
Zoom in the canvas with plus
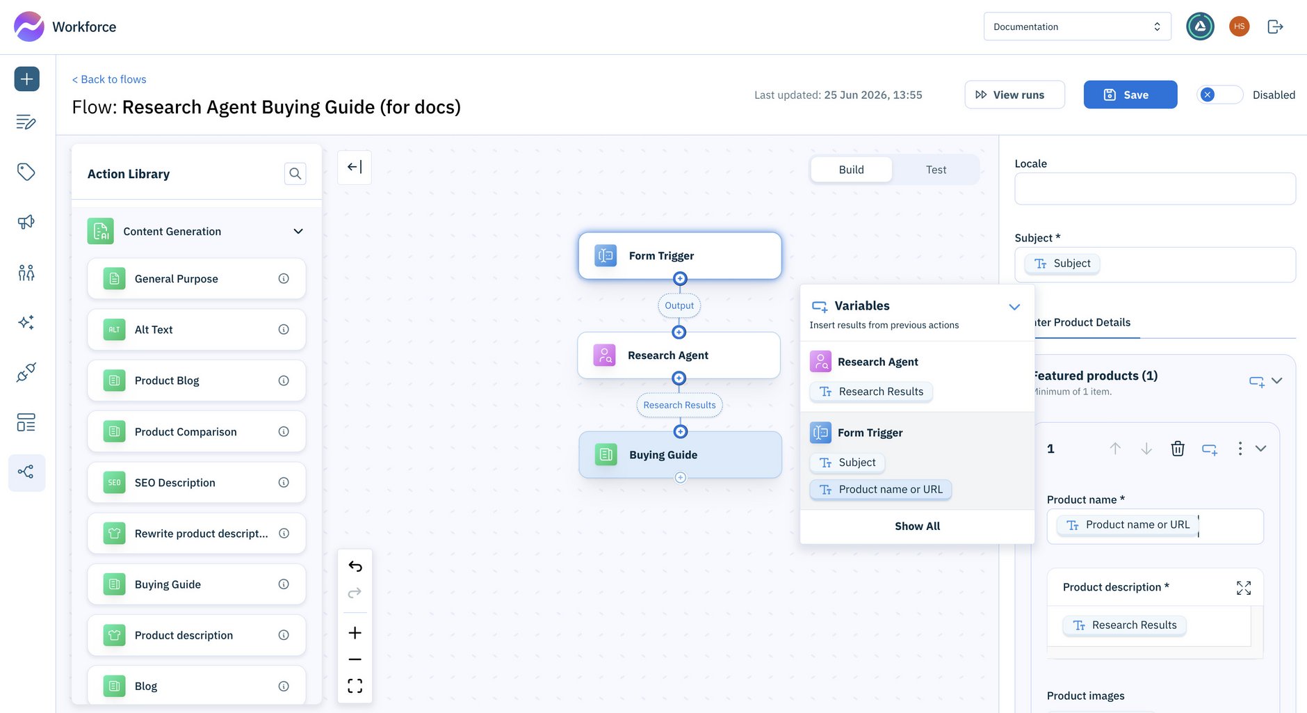355,632
